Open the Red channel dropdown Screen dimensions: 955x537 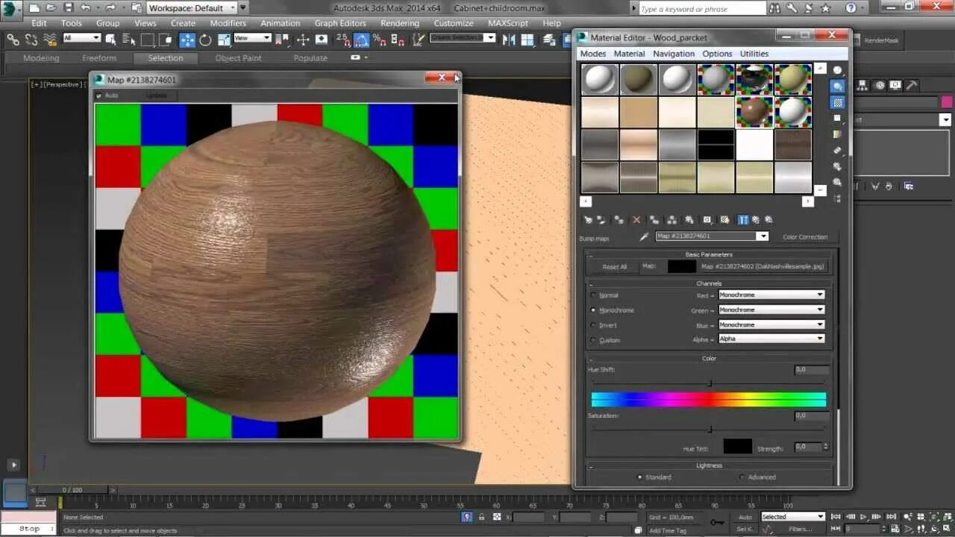tap(771, 295)
